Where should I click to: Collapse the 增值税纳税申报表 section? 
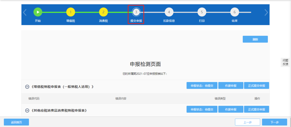(x=27, y=87)
